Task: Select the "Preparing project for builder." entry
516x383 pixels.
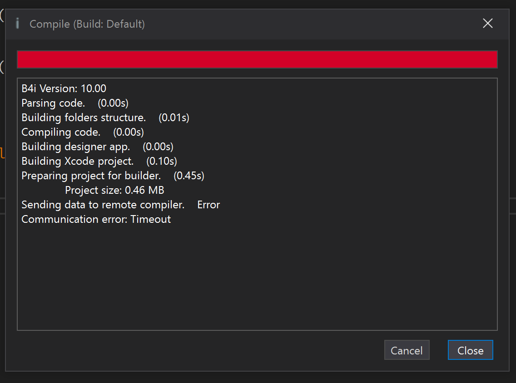Action: [91, 176]
